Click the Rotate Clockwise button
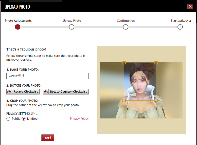 tap(23, 91)
